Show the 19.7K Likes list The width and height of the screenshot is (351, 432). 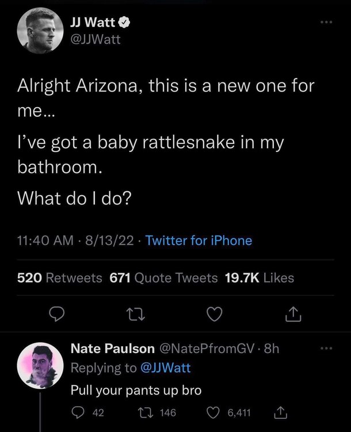click(259, 278)
